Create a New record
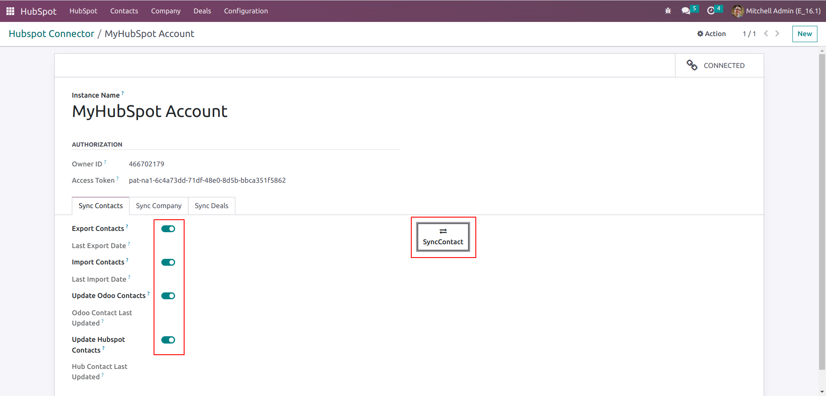 click(804, 34)
